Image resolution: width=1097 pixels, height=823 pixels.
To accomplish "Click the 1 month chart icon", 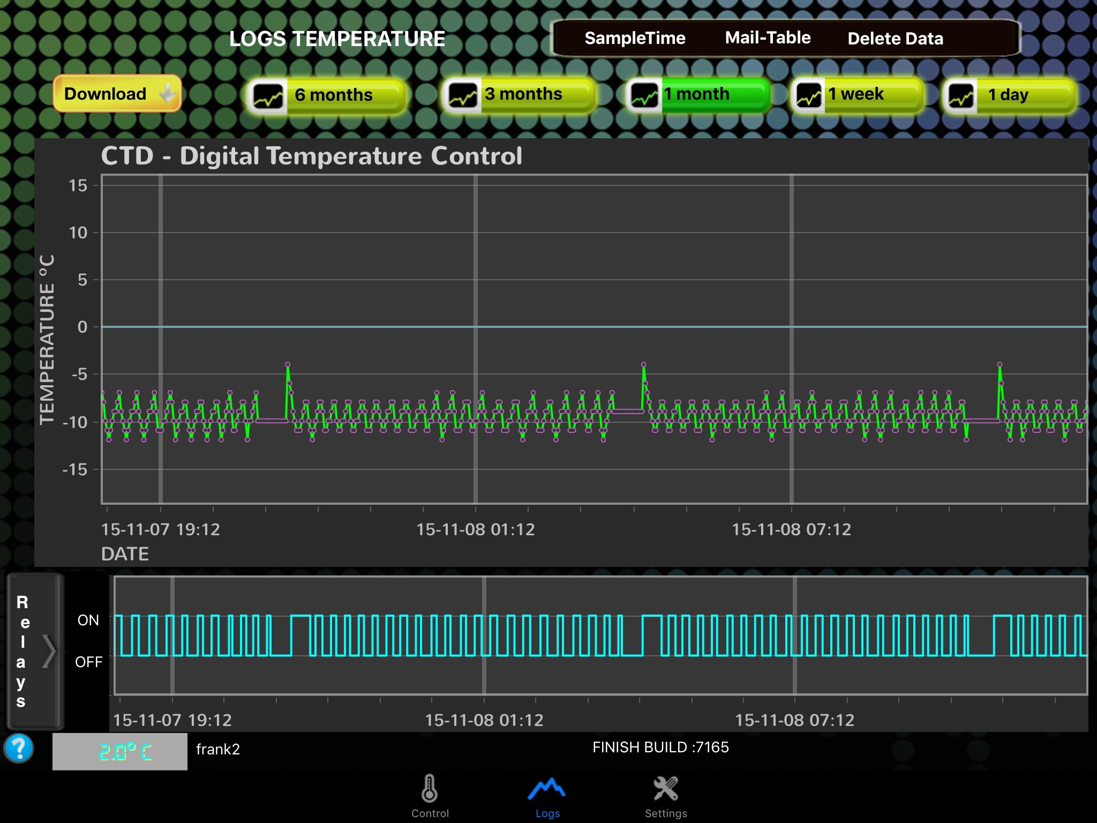I will point(644,95).
